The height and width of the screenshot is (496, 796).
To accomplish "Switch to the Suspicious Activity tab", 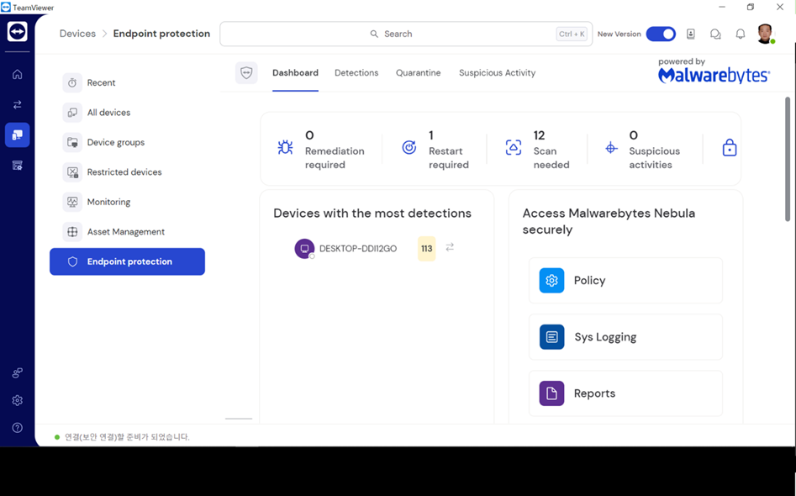I will point(497,72).
